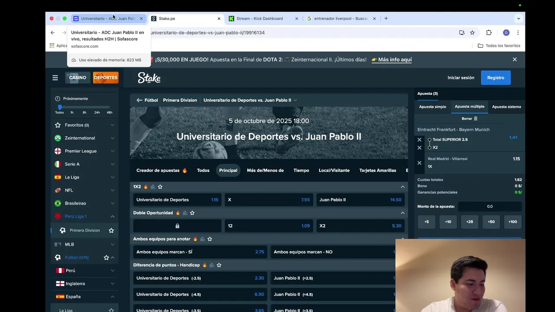
Task: Select the Más de/Menos de filter
Action: [265, 170]
